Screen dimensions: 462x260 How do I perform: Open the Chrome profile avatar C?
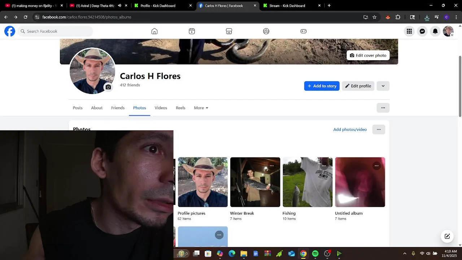click(x=446, y=17)
